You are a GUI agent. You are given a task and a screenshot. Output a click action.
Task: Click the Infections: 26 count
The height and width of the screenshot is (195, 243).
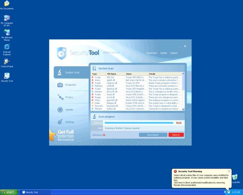coord(99,135)
